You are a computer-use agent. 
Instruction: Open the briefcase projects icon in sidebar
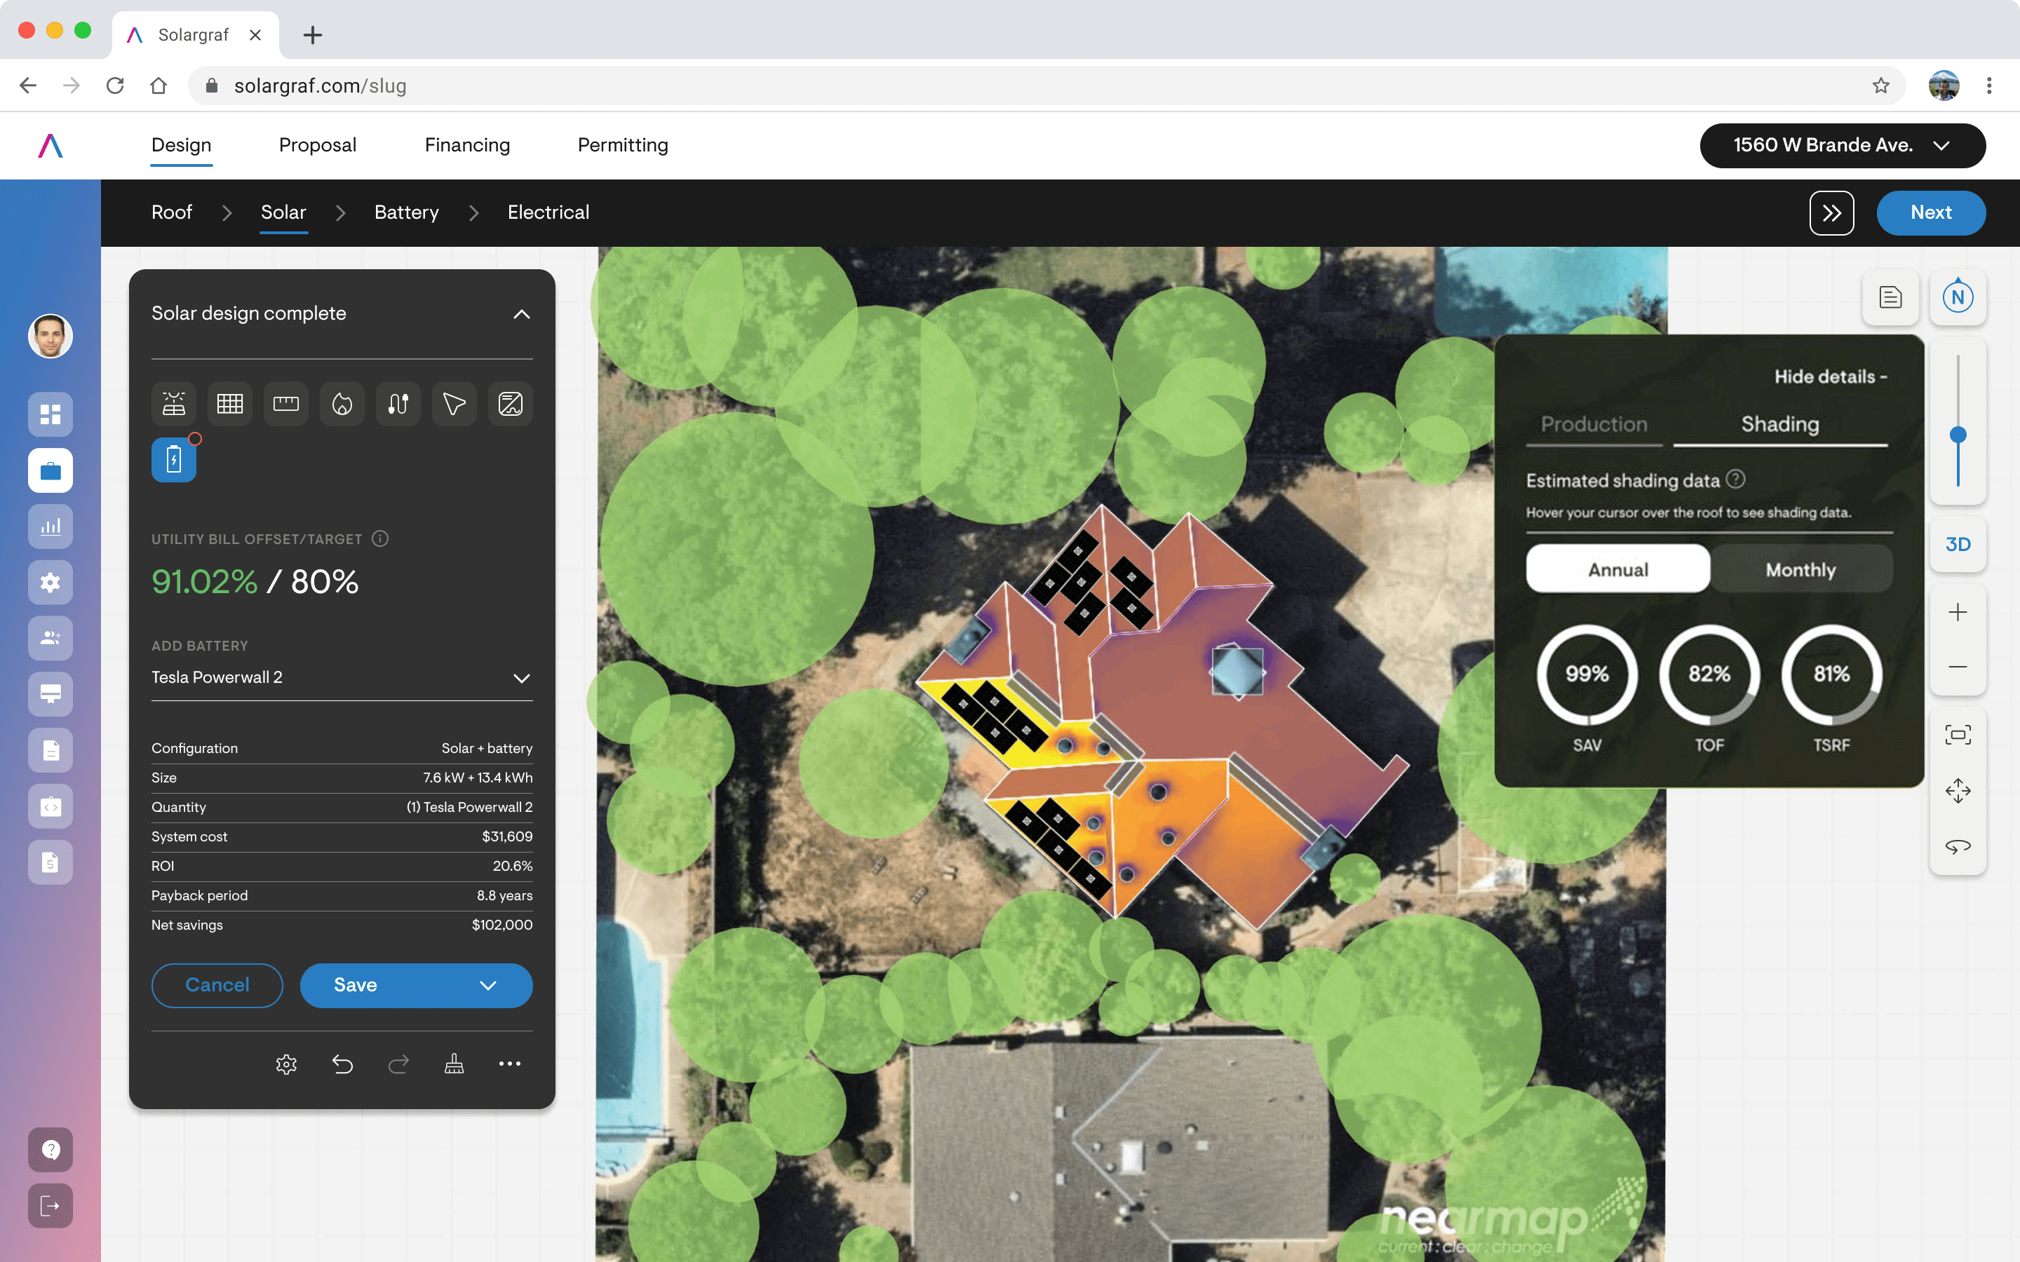pyautogui.click(x=50, y=470)
